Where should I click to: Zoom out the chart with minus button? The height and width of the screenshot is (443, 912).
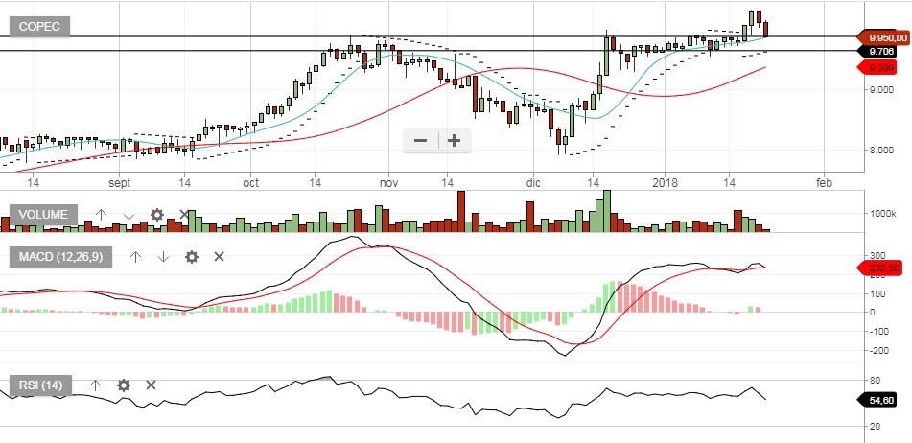tap(421, 141)
